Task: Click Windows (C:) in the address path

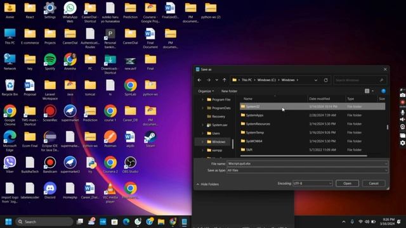Action: (x=266, y=80)
